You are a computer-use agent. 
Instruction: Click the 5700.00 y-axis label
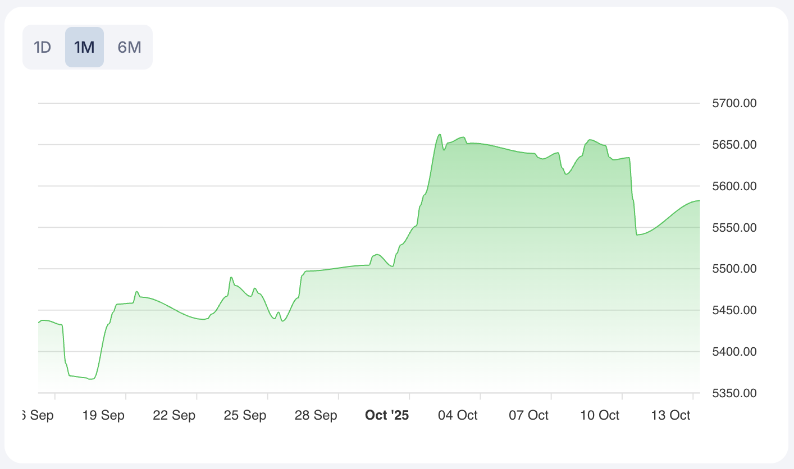(x=734, y=103)
